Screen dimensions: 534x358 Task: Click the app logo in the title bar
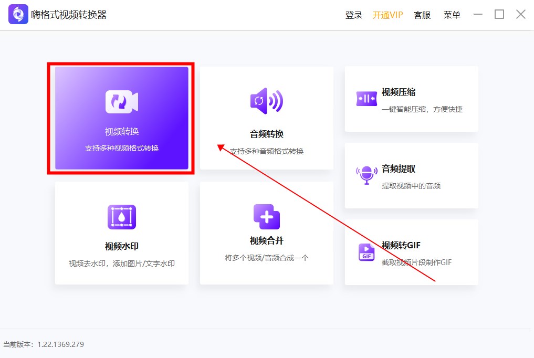click(18, 14)
